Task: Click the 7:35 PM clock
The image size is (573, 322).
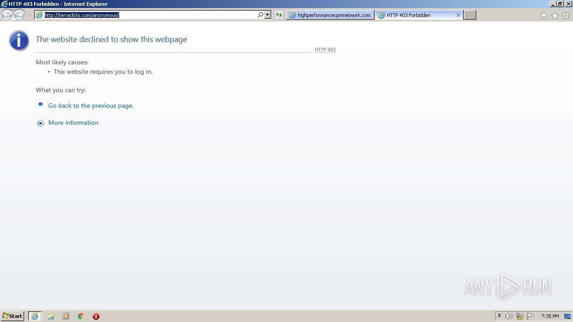Action: point(550,316)
